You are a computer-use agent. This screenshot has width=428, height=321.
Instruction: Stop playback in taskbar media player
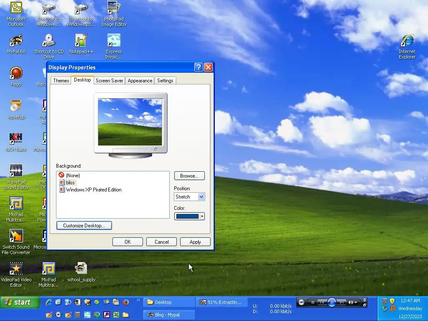point(313,303)
